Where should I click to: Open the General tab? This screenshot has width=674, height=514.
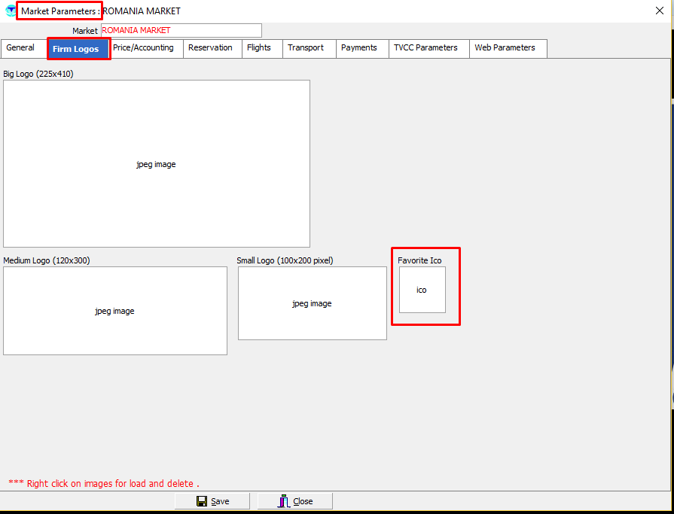pos(21,48)
